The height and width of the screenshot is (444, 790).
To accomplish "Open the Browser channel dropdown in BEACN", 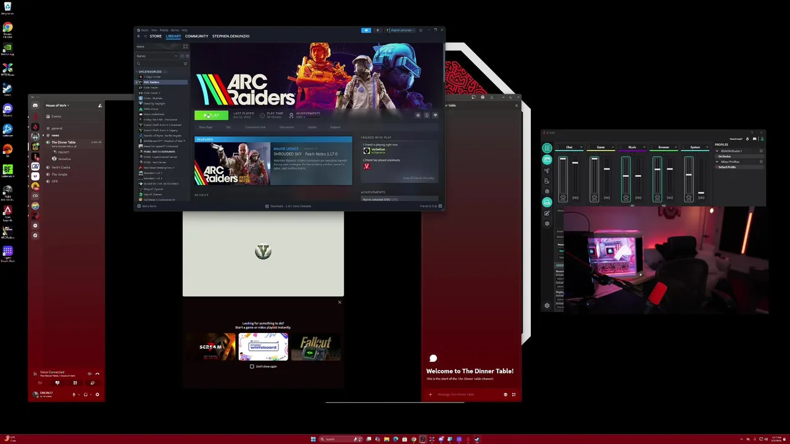I will [676, 147].
